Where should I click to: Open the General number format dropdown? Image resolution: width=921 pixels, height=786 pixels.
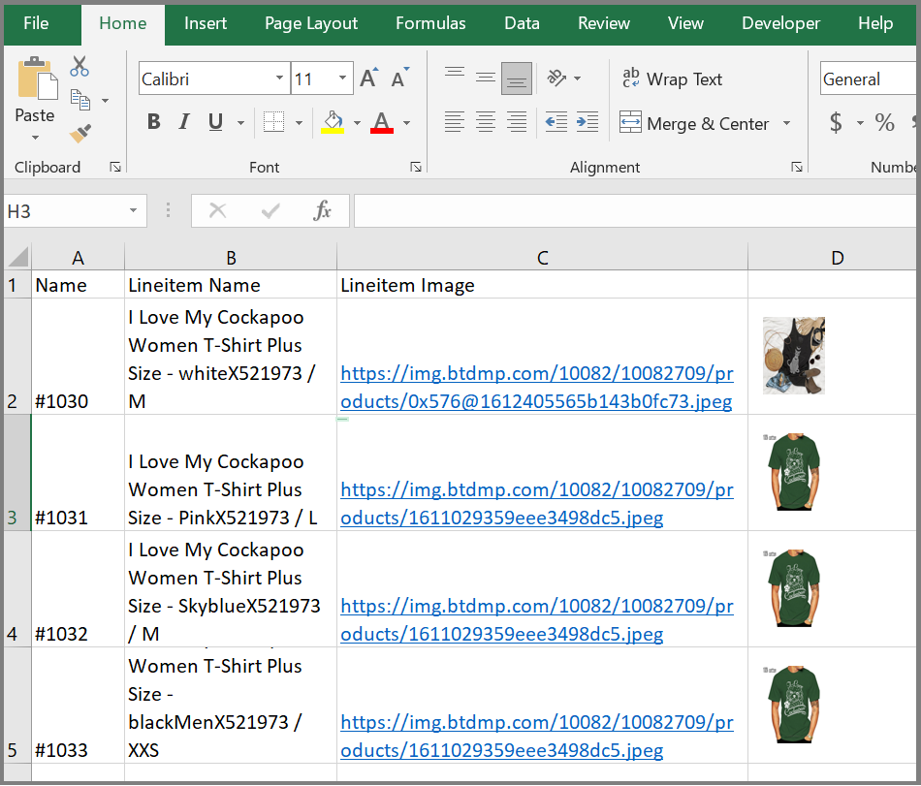pyautogui.click(x=867, y=79)
